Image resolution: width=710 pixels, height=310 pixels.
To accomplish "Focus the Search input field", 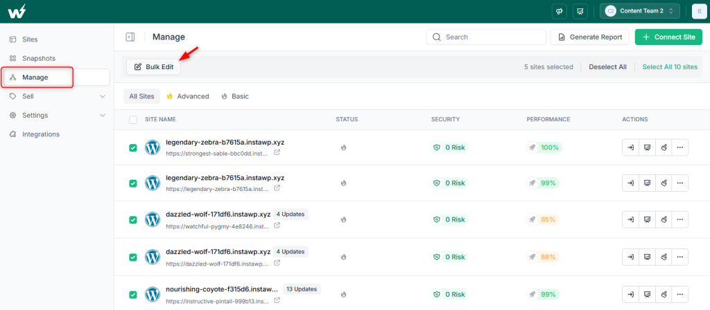I will pos(486,37).
